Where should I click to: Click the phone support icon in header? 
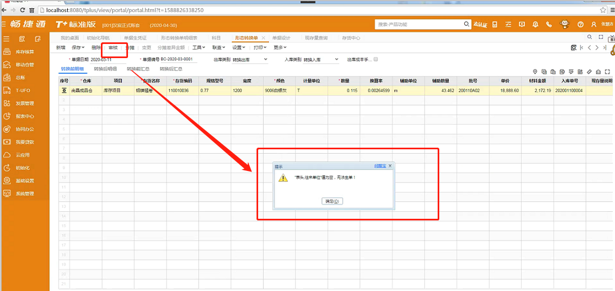[549, 24]
